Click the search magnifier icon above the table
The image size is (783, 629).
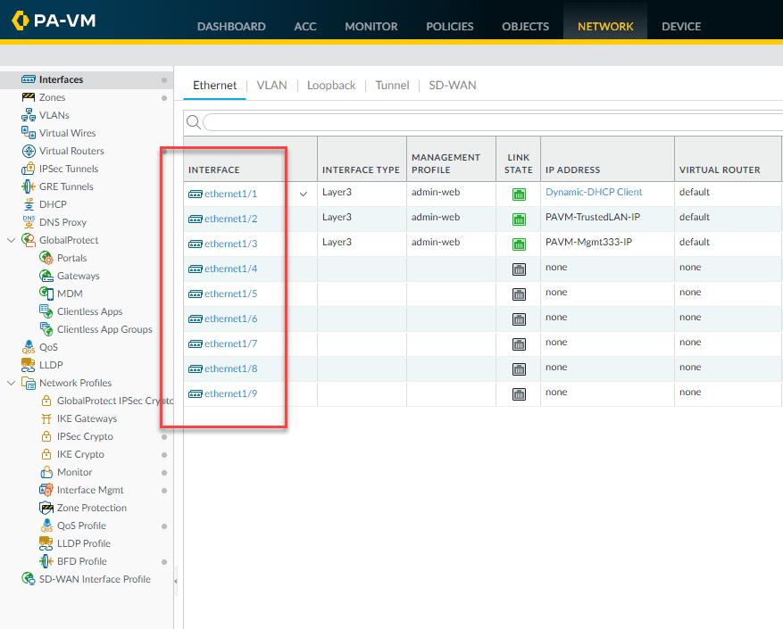[x=194, y=122]
